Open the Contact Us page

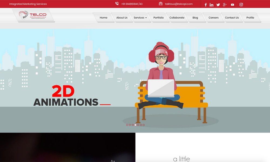pos(232,18)
